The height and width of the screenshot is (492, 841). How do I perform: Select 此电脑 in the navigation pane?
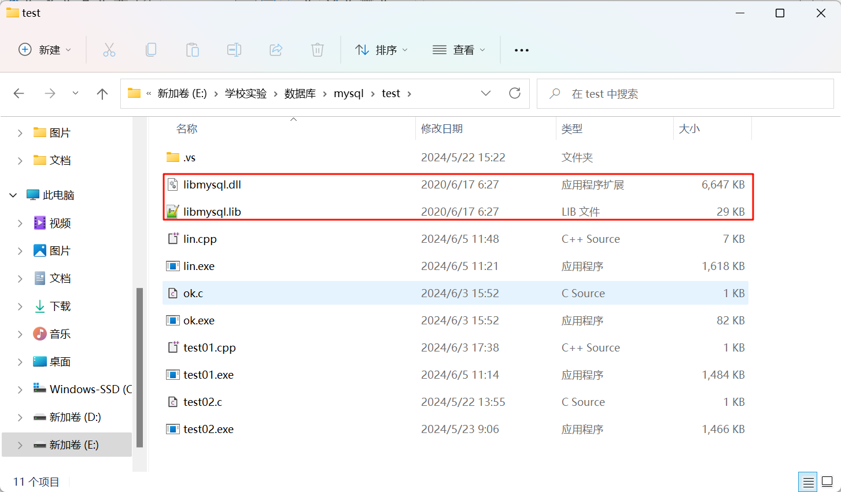coord(58,195)
